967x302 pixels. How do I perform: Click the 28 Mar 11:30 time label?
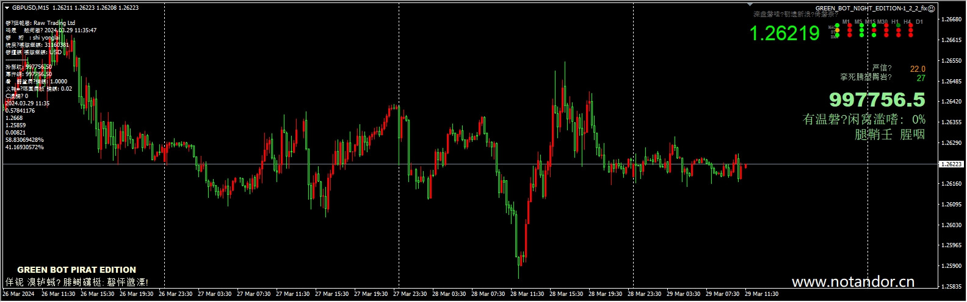point(527,294)
